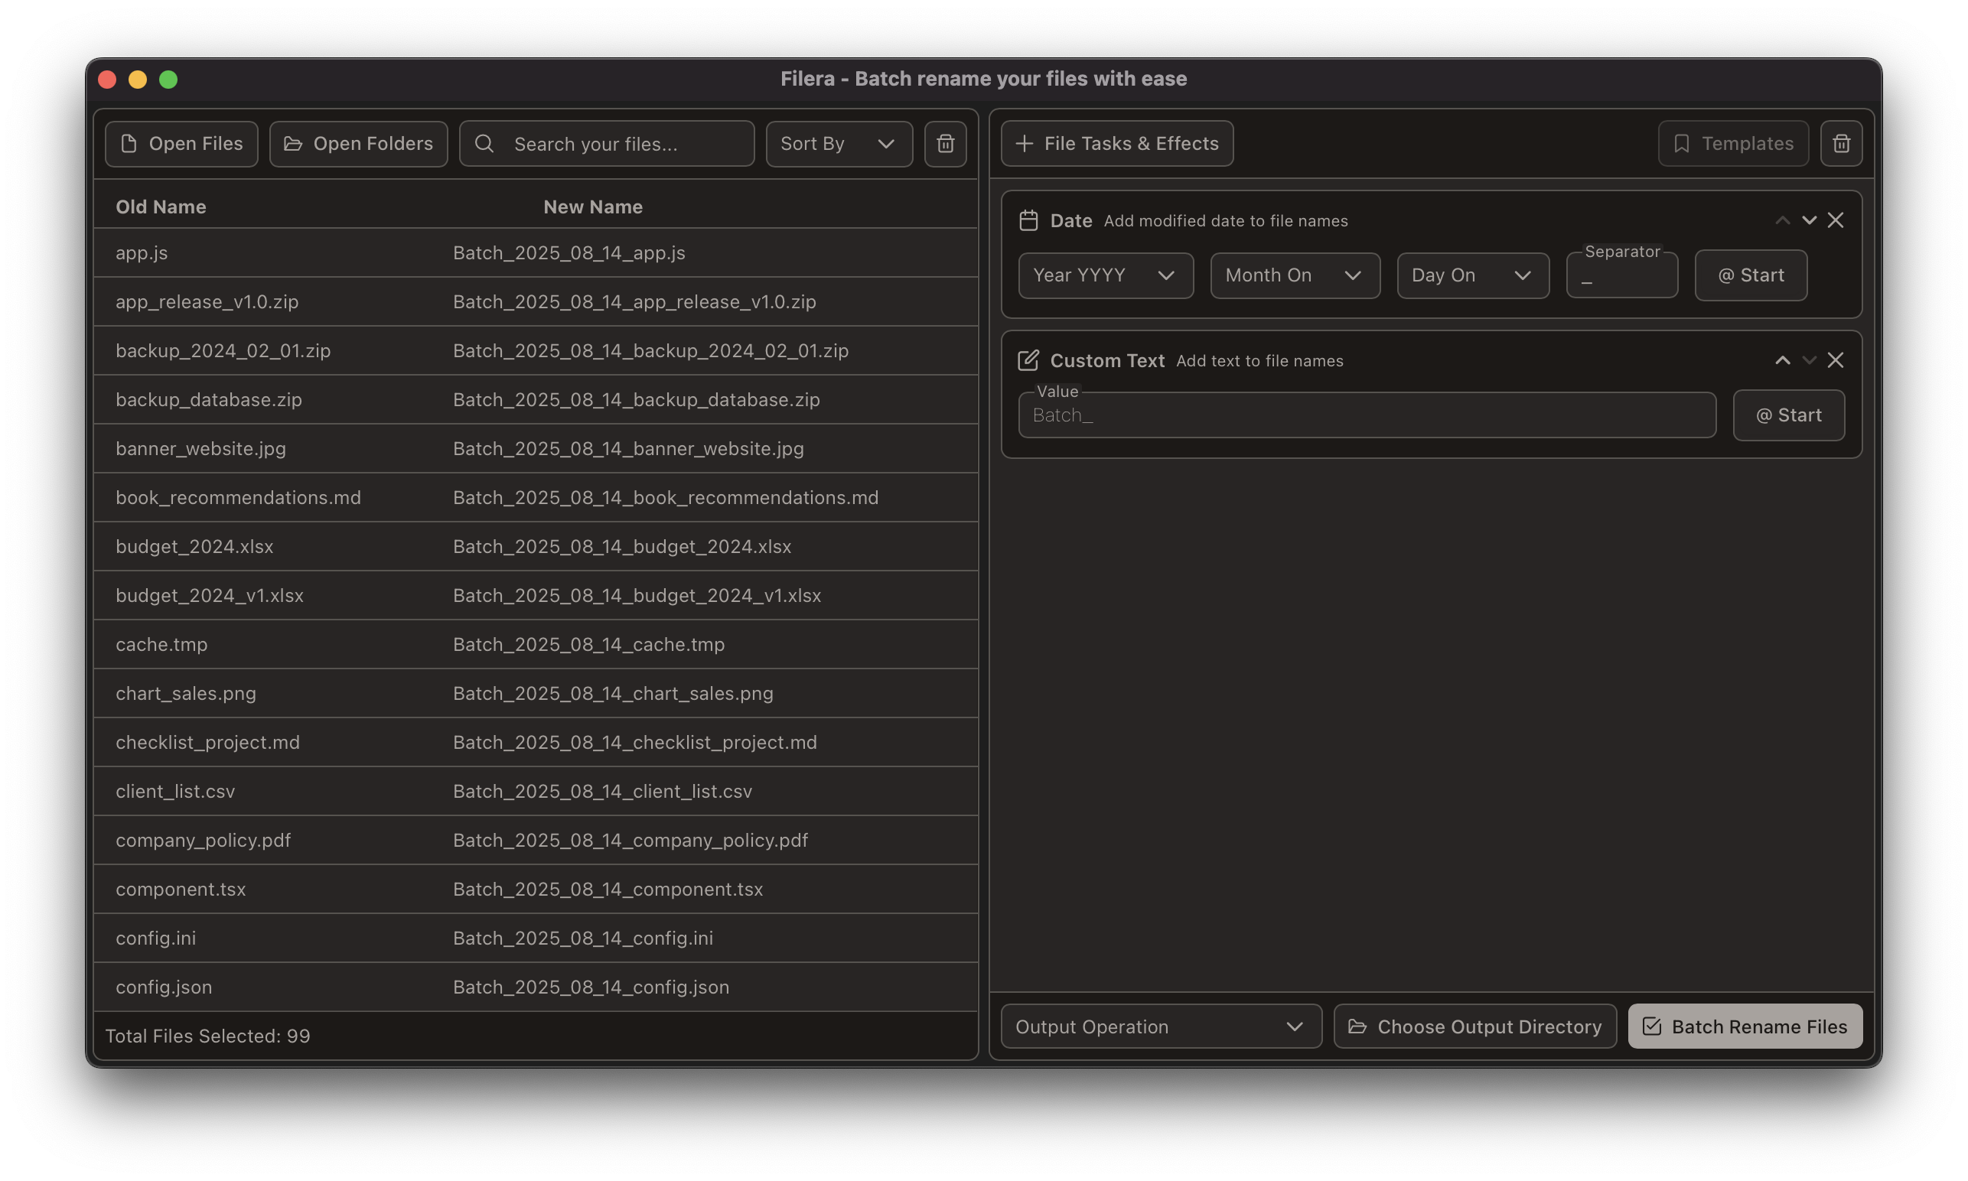Open the Sort By dropdown
The image size is (1968, 1181).
click(x=839, y=144)
